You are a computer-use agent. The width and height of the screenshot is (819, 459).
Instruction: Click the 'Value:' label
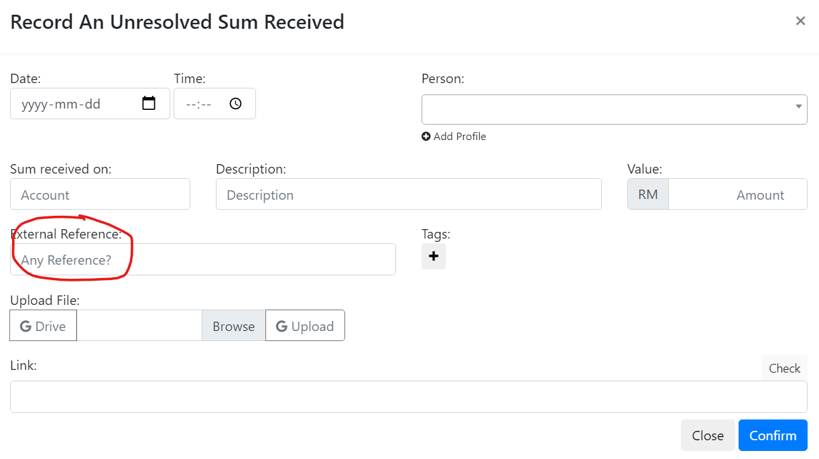click(x=645, y=170)
